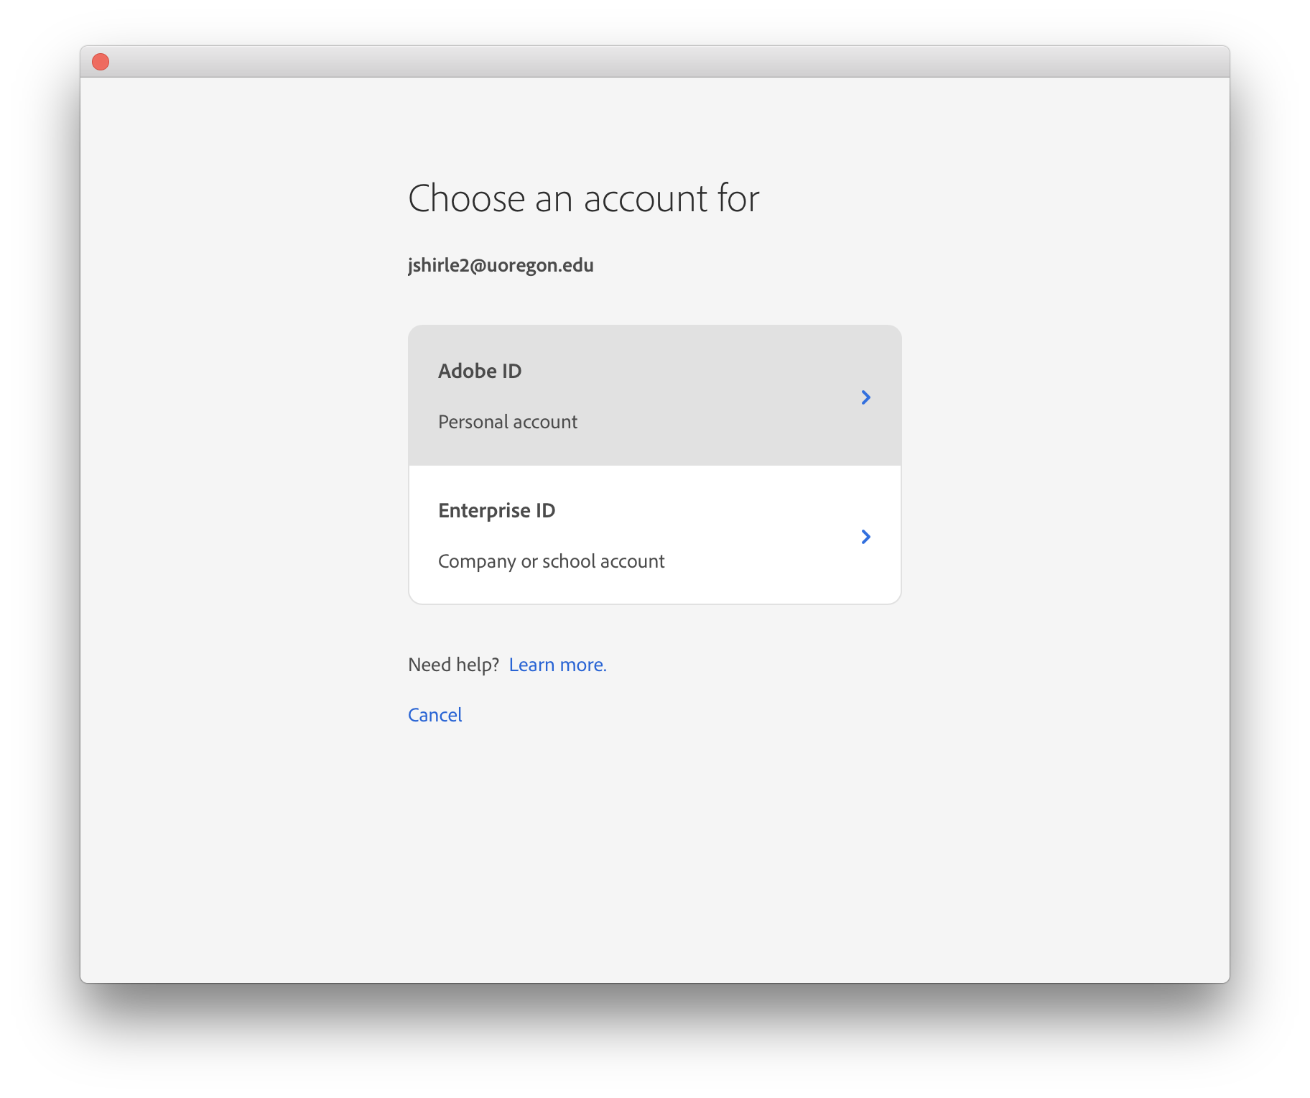Click the 'Need help?' text
This screenshot has height=1098, width=1310.
click(453, 665)
